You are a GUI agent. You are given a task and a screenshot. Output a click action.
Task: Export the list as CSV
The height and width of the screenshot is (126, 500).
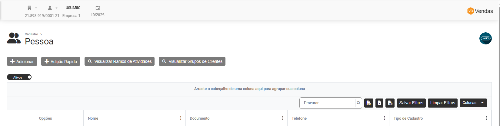tap(390, 103)
